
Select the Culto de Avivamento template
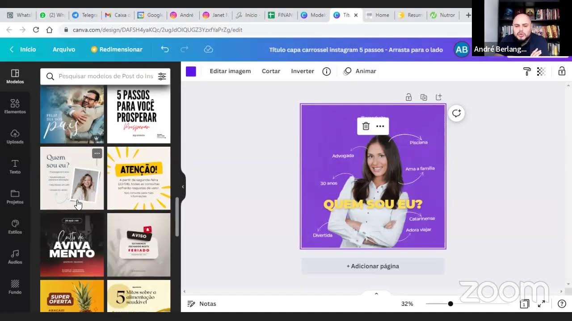72,245
